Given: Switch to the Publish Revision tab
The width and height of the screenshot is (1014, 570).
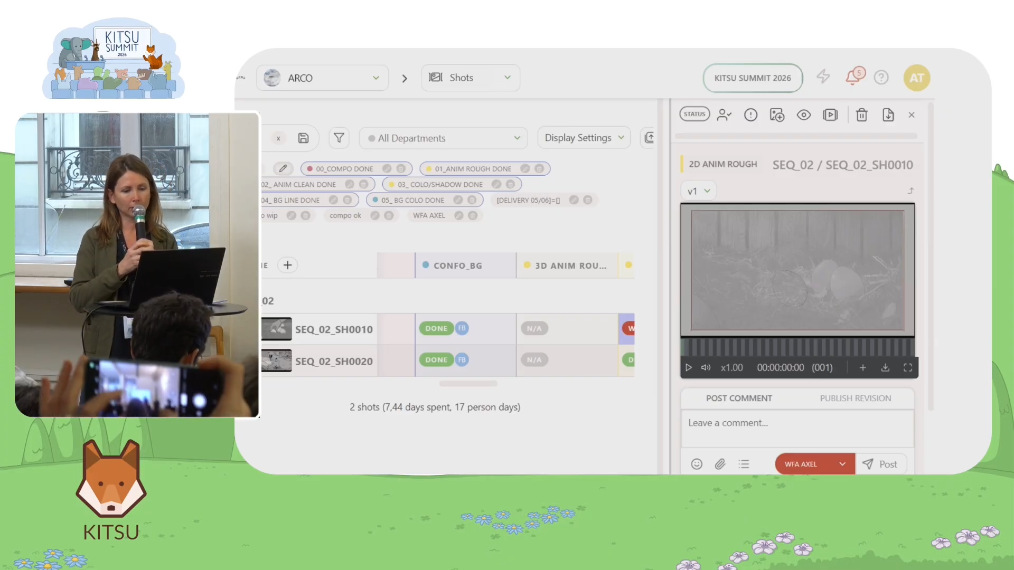Looking at the screenshot, I should coord(855,398).
